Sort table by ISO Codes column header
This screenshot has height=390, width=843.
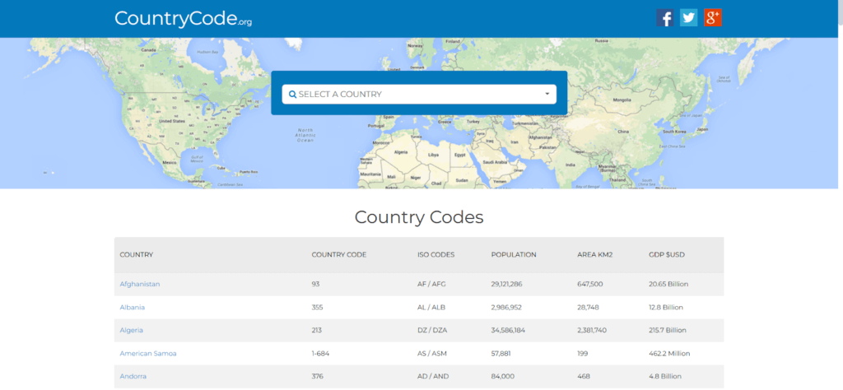point(435,255)
